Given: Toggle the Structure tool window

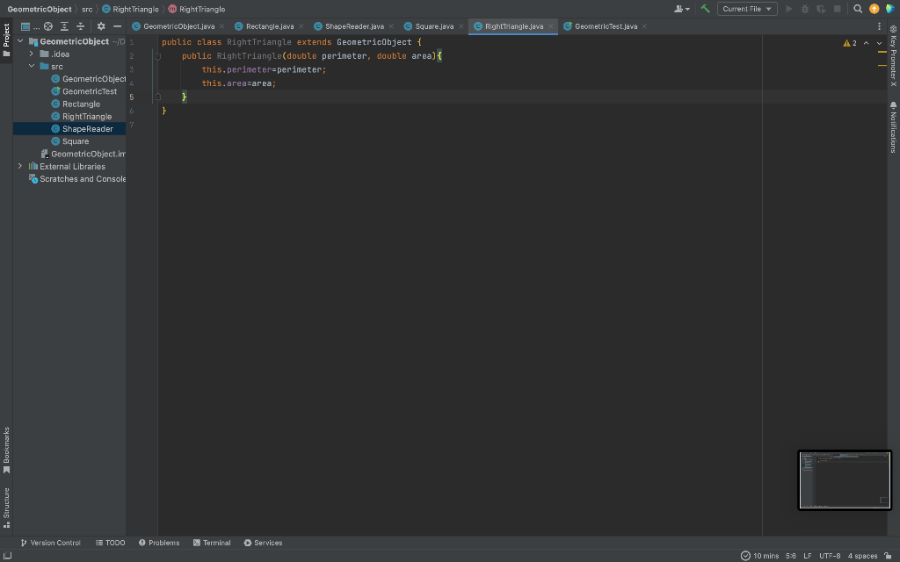Looking at the screenshot, I should 6,507.
